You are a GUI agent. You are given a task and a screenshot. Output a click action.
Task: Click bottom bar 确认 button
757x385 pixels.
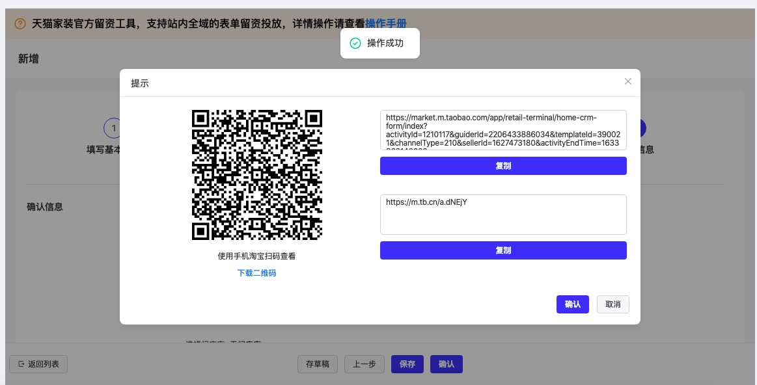[x=447, y=364]
